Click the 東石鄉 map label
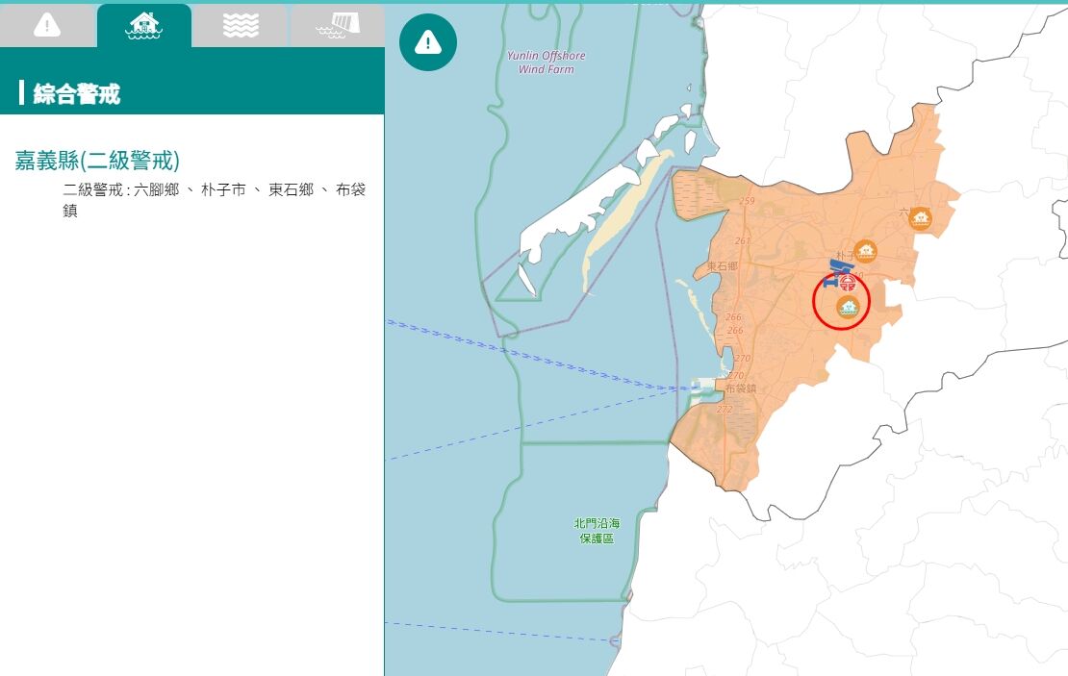This screenshot has width=1068, height=676. [722, 266]
